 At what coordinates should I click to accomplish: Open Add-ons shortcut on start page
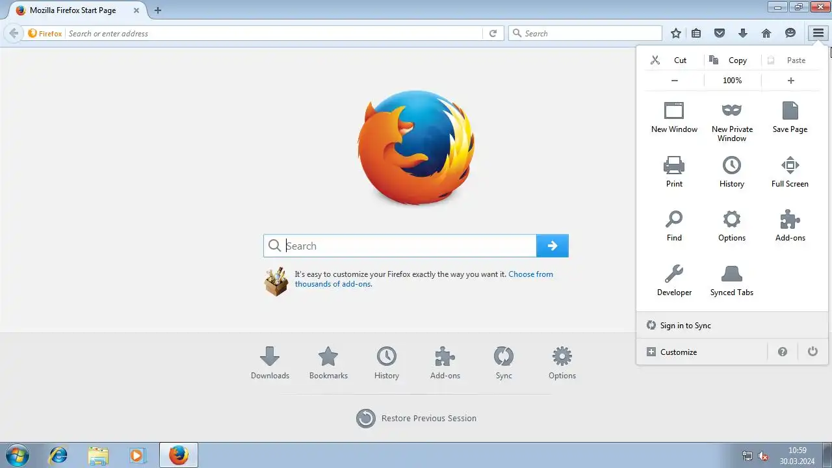445,363
